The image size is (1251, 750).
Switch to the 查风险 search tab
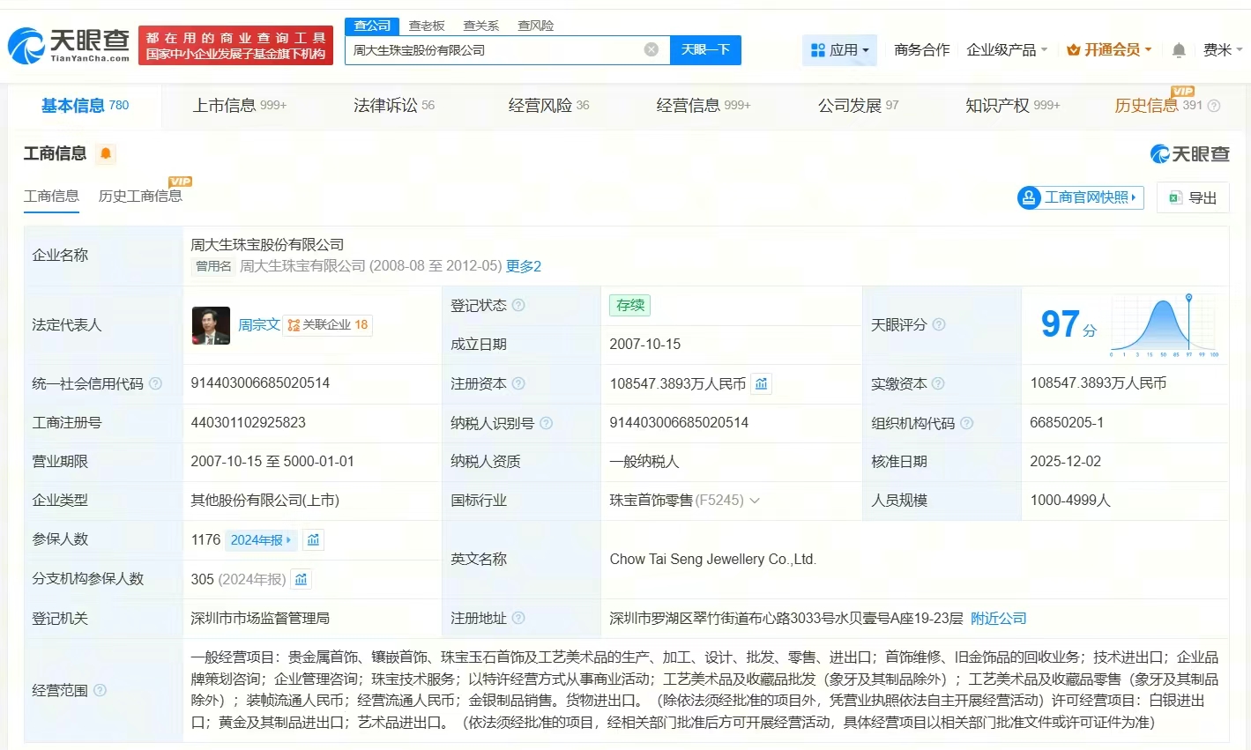[536, 26]
